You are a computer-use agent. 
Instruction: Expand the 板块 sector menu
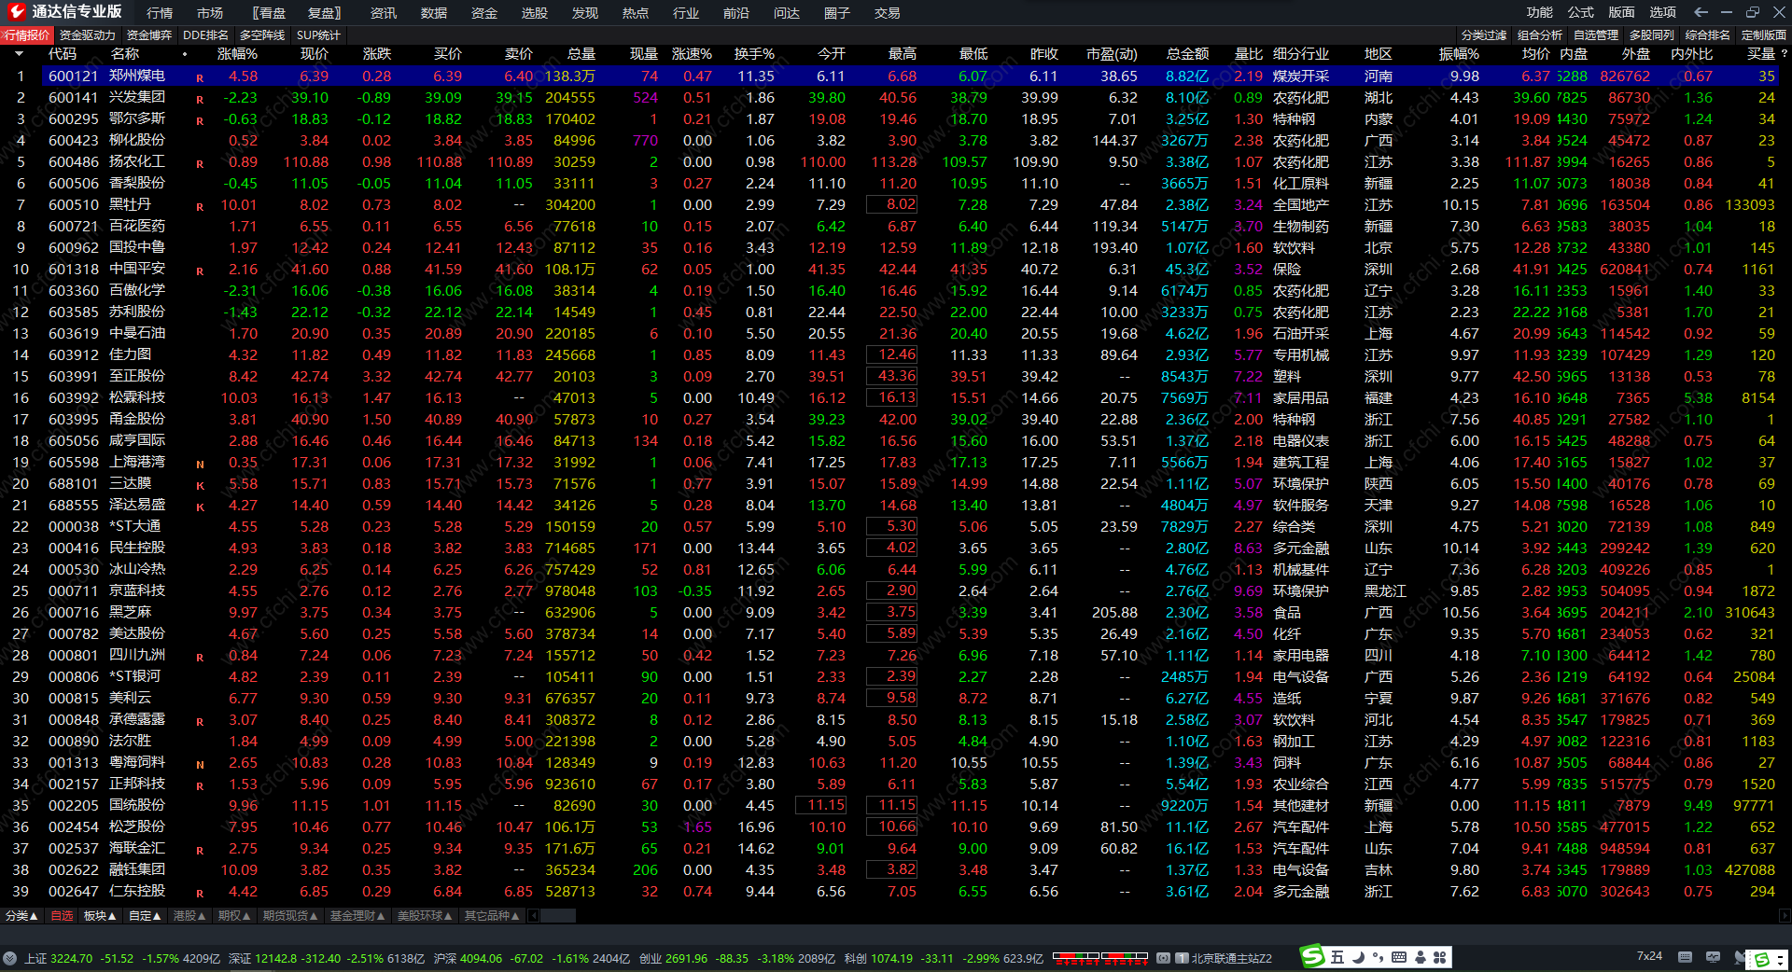coord(100,916)
